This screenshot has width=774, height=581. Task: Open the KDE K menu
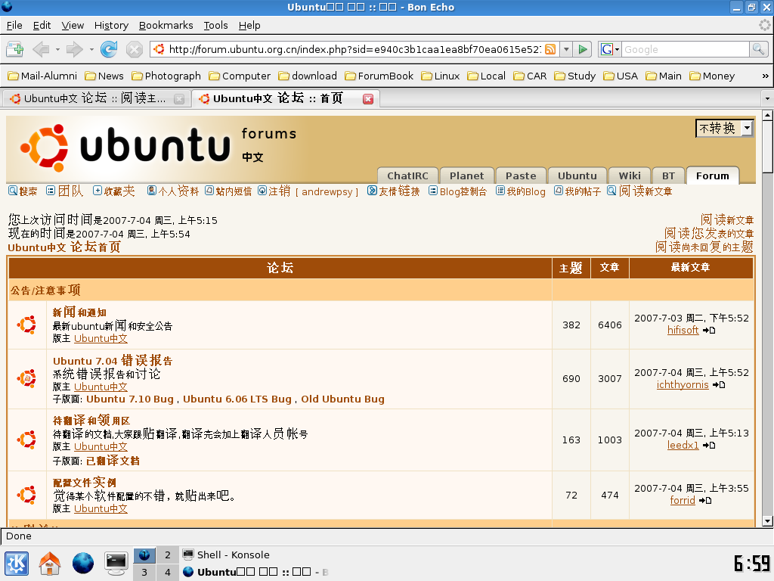[17, 563]
